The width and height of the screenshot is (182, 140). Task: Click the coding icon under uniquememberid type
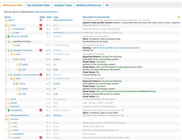click(x=17, y=84)
